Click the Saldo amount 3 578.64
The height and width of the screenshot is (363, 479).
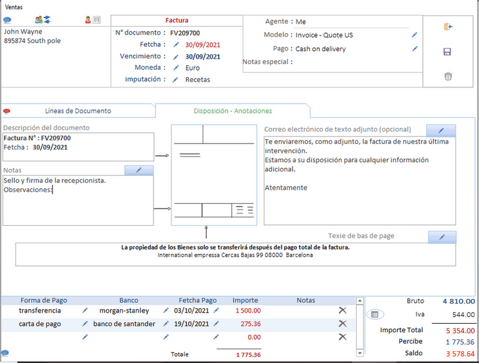tap(460, 354)
